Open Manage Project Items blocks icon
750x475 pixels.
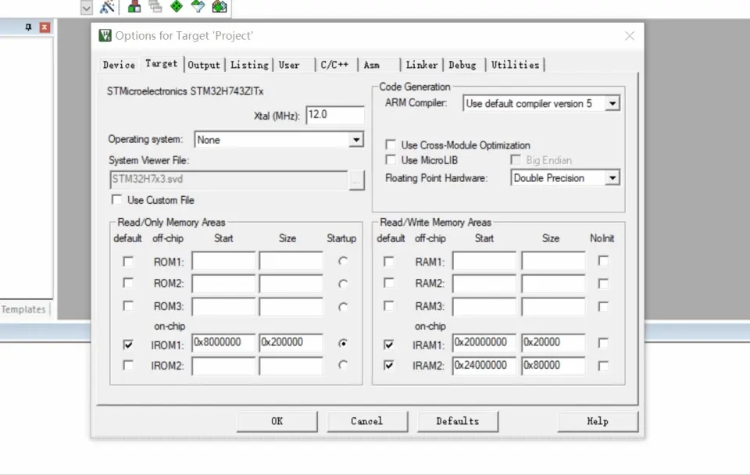(134, 7)
